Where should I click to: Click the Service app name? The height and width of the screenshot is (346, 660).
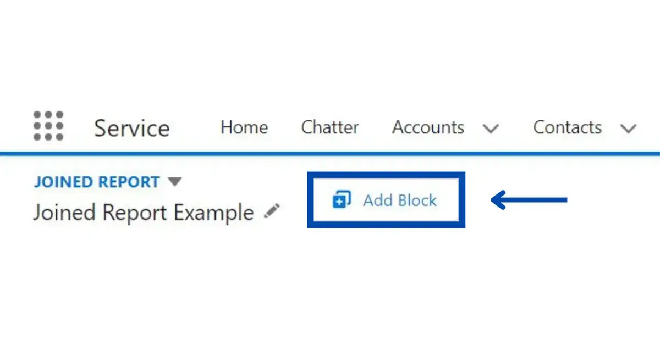coord(131,128)
